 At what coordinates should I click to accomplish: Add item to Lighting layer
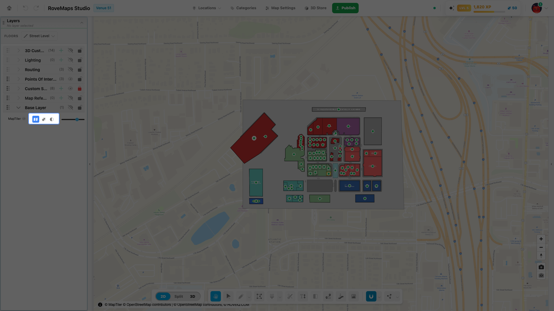pos(61,60)
